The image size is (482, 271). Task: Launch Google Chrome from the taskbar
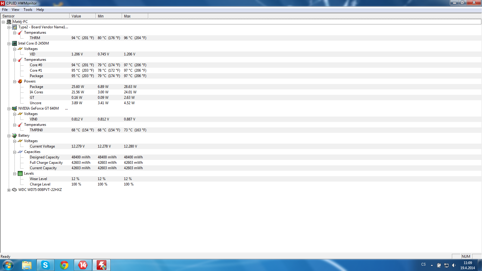coord(64,265)
